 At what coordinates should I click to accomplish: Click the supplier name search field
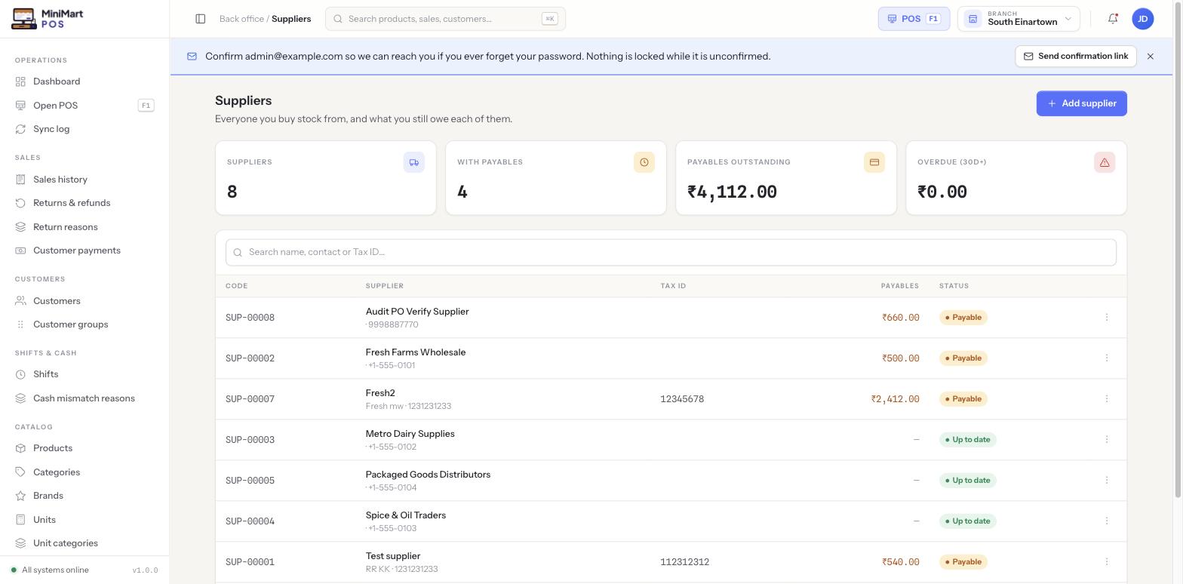click(x=671, y=253)
